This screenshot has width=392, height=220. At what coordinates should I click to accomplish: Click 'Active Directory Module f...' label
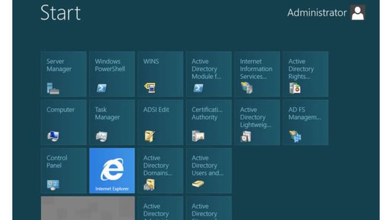point(206,69)
